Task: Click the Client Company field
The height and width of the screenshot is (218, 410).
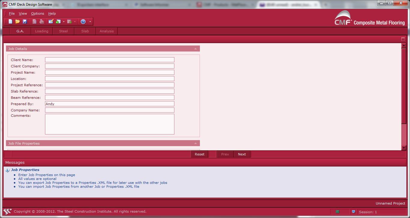Action: tap(110, 66)
